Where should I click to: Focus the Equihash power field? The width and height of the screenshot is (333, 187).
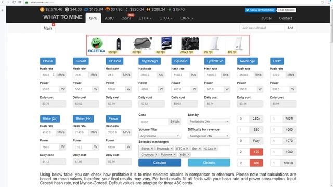[x=182, y=89]
